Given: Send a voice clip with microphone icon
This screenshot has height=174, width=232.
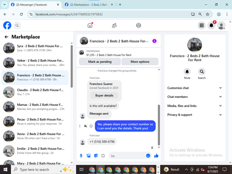Looking at the screenshot, I should click(x=81, y=156).
